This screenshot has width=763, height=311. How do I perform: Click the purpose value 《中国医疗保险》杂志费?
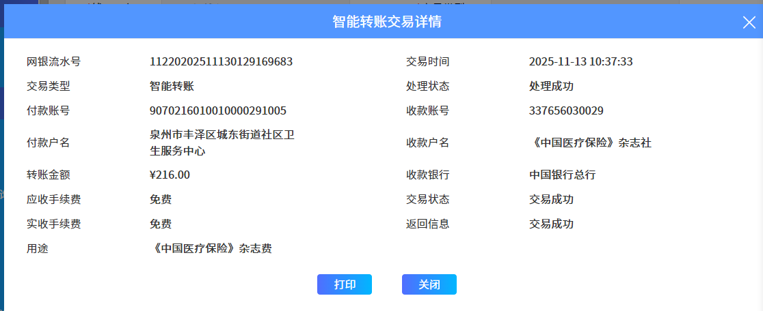[x=211, y=249]
